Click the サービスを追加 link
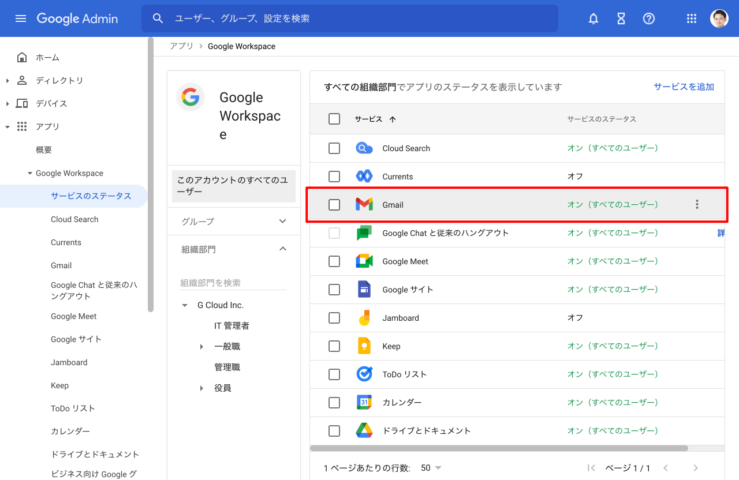 [x=684, y=87]
